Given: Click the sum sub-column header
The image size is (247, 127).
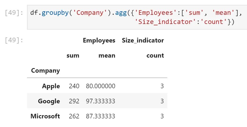Looking at the screenshot, I should point(73,55).
